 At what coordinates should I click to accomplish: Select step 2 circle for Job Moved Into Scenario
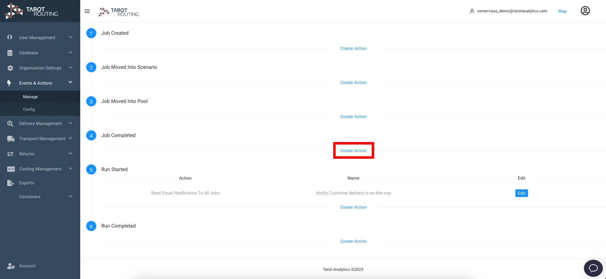91,67
